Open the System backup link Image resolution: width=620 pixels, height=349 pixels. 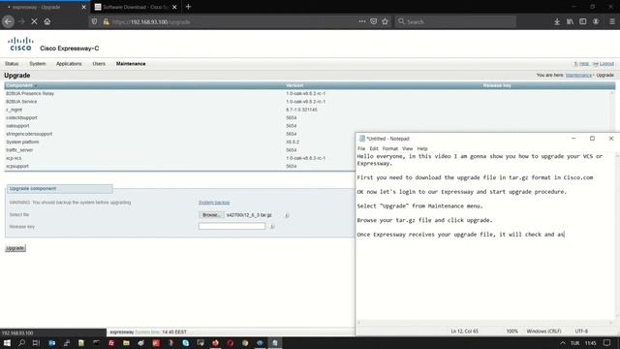pos(214,203)
